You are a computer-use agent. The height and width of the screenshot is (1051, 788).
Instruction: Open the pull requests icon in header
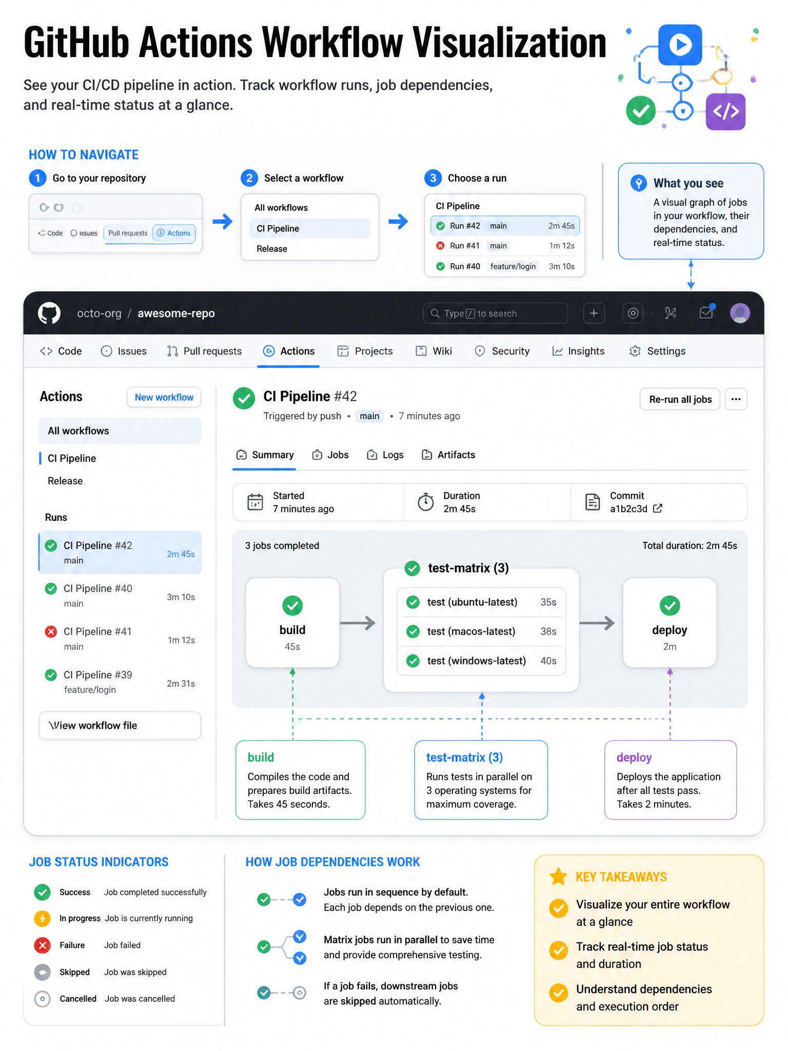670,313
